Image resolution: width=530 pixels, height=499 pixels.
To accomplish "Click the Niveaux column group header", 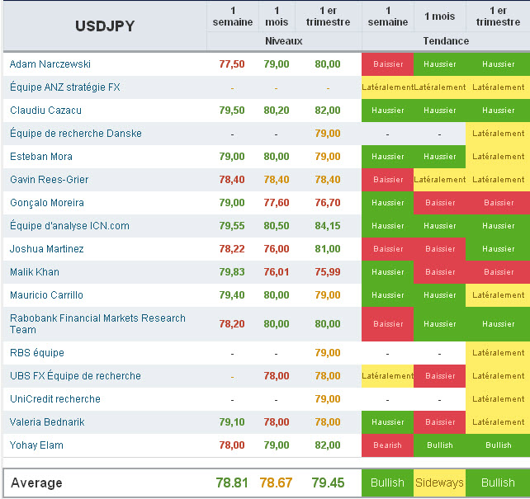I will click(x=284, y=41).
